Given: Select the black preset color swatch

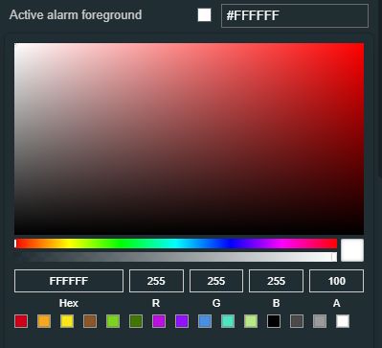Looking at the screenshot, I should [x=274, y=321].
